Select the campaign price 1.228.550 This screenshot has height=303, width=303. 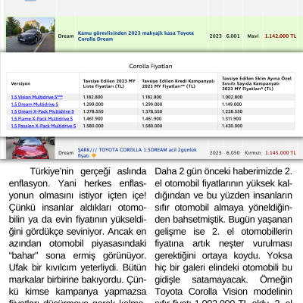coord(232,111)
